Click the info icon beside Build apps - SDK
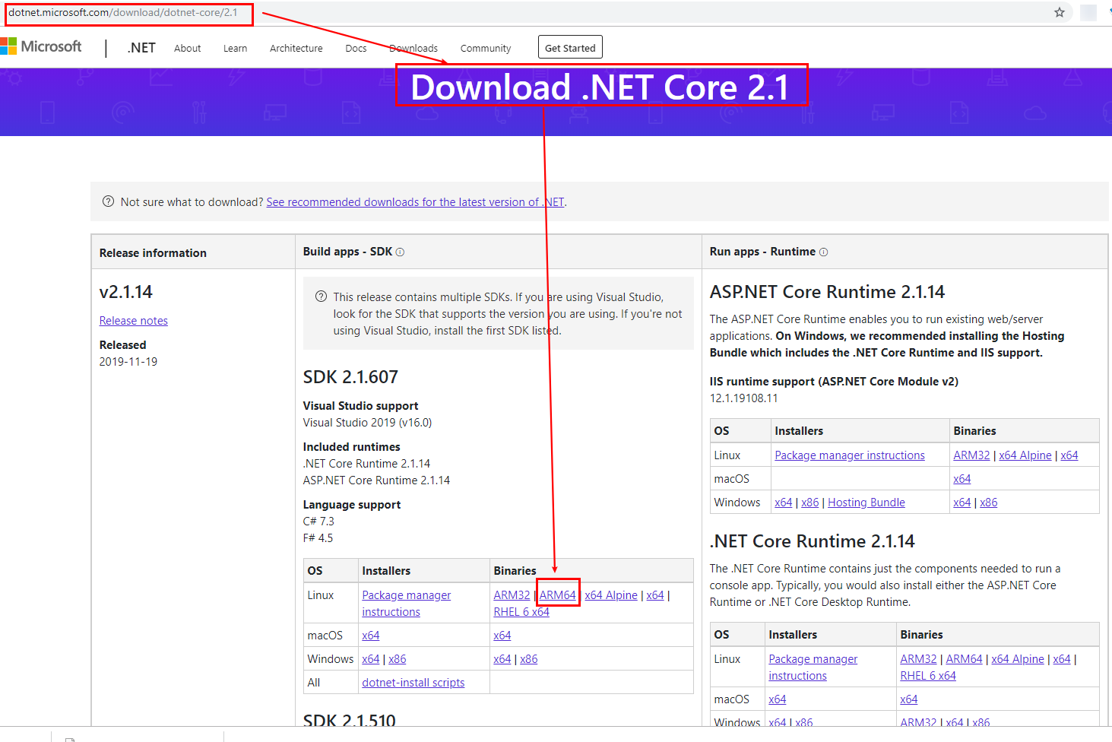Viewport: 1112px width, 742px height. click(x=400, y=252)
